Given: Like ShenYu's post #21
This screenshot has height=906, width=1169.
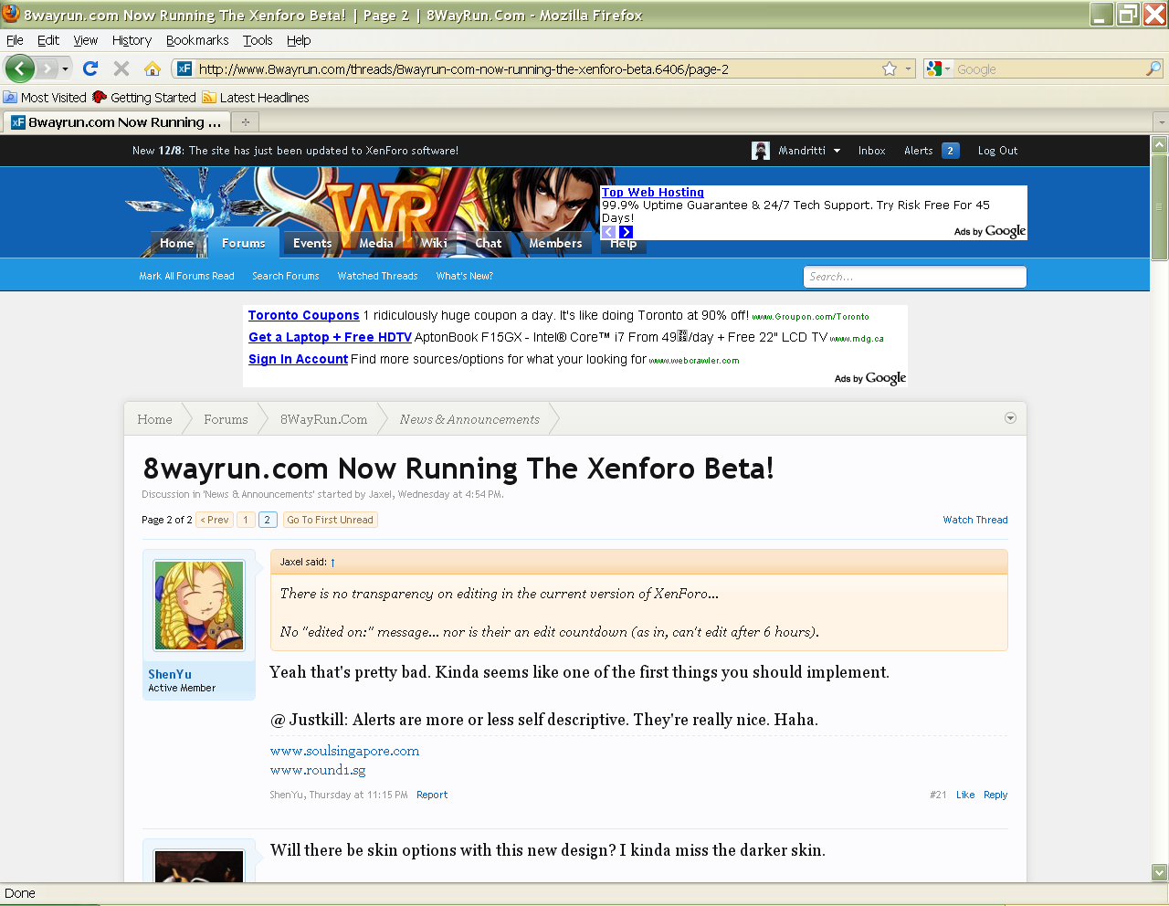Looking at the screenshot, I should coord(965,795).
